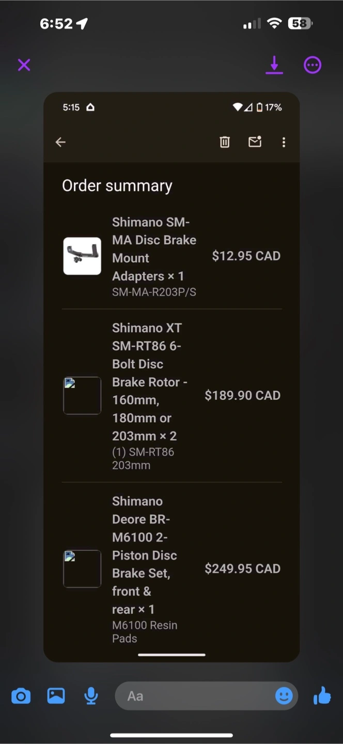343x744 pixels.
Task: Select the Shimano XT SM-RT86 rotor title
Action: pyautogui.click(x=150, y=382)
